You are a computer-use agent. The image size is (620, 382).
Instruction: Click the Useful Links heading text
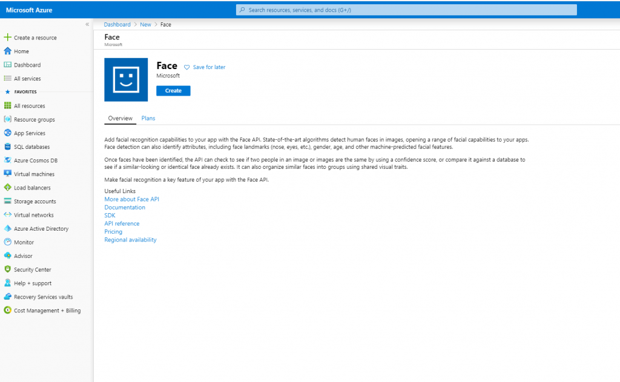coord(120,191)
